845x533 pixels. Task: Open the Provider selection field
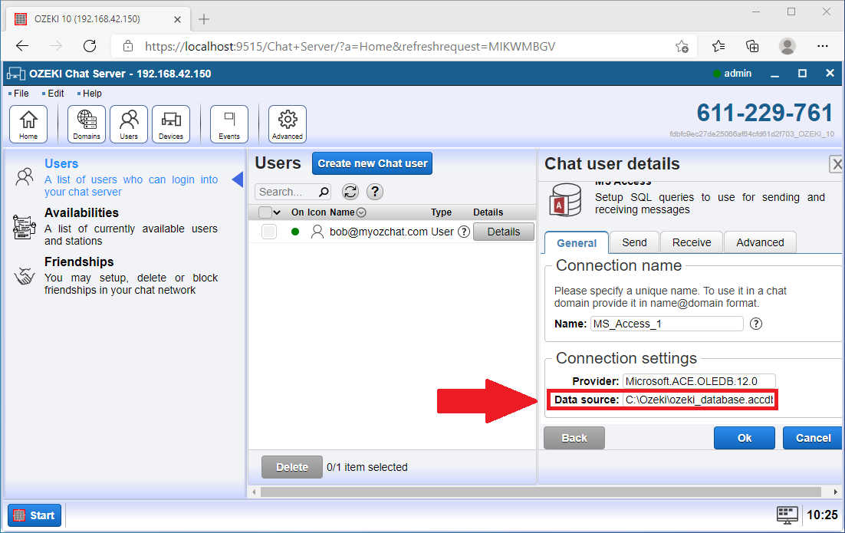click(x=699, y=380)
